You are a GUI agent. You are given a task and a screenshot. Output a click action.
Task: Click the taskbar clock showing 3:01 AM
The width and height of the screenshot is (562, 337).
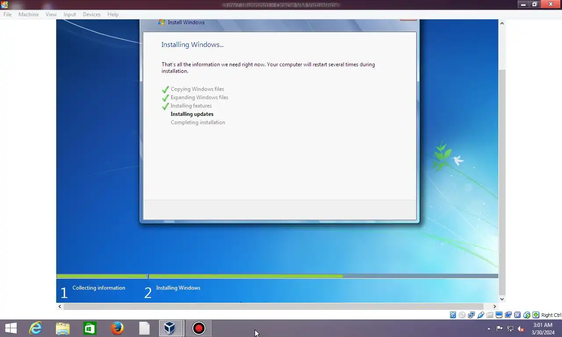pyautogui.click(x=543, y=329)
